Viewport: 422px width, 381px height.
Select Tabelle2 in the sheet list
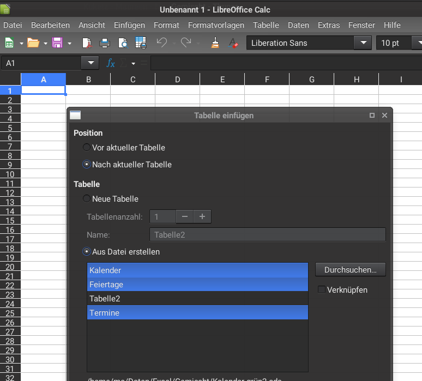197,298
